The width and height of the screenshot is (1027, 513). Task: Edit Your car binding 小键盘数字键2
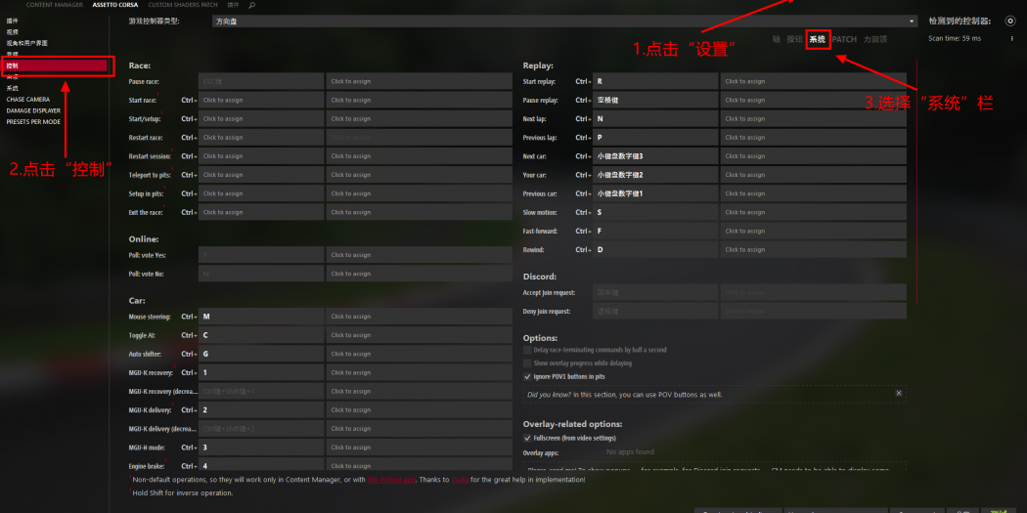[x=655, y=175]
